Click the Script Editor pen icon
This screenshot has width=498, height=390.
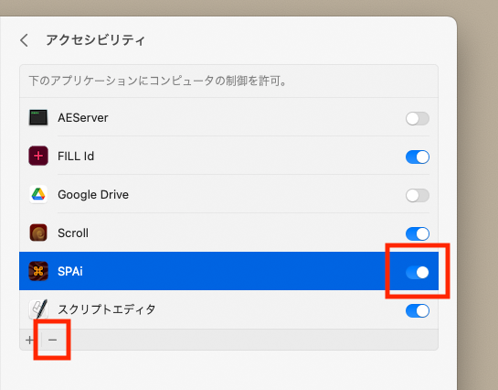tap(38, 309)
